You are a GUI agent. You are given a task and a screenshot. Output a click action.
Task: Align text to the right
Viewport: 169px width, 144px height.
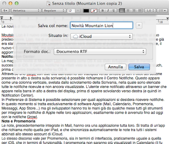coord(134,11)
